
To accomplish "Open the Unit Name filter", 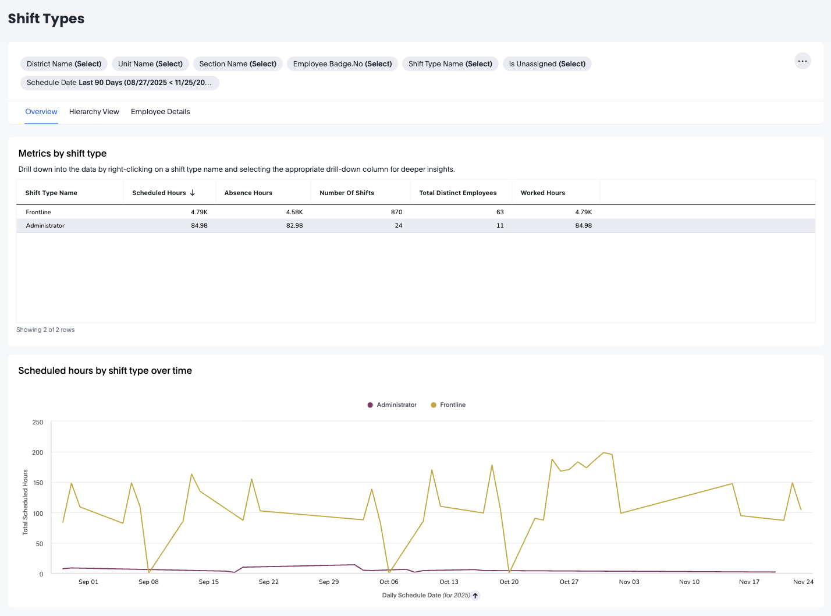I will pos(150,64).
